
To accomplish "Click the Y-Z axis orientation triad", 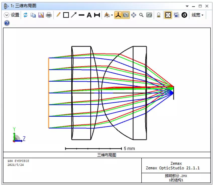I will 19,135.
